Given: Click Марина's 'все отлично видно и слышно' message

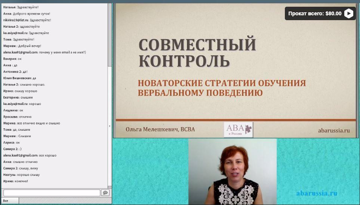Looking at the screenshot, I should click(31, 123).
